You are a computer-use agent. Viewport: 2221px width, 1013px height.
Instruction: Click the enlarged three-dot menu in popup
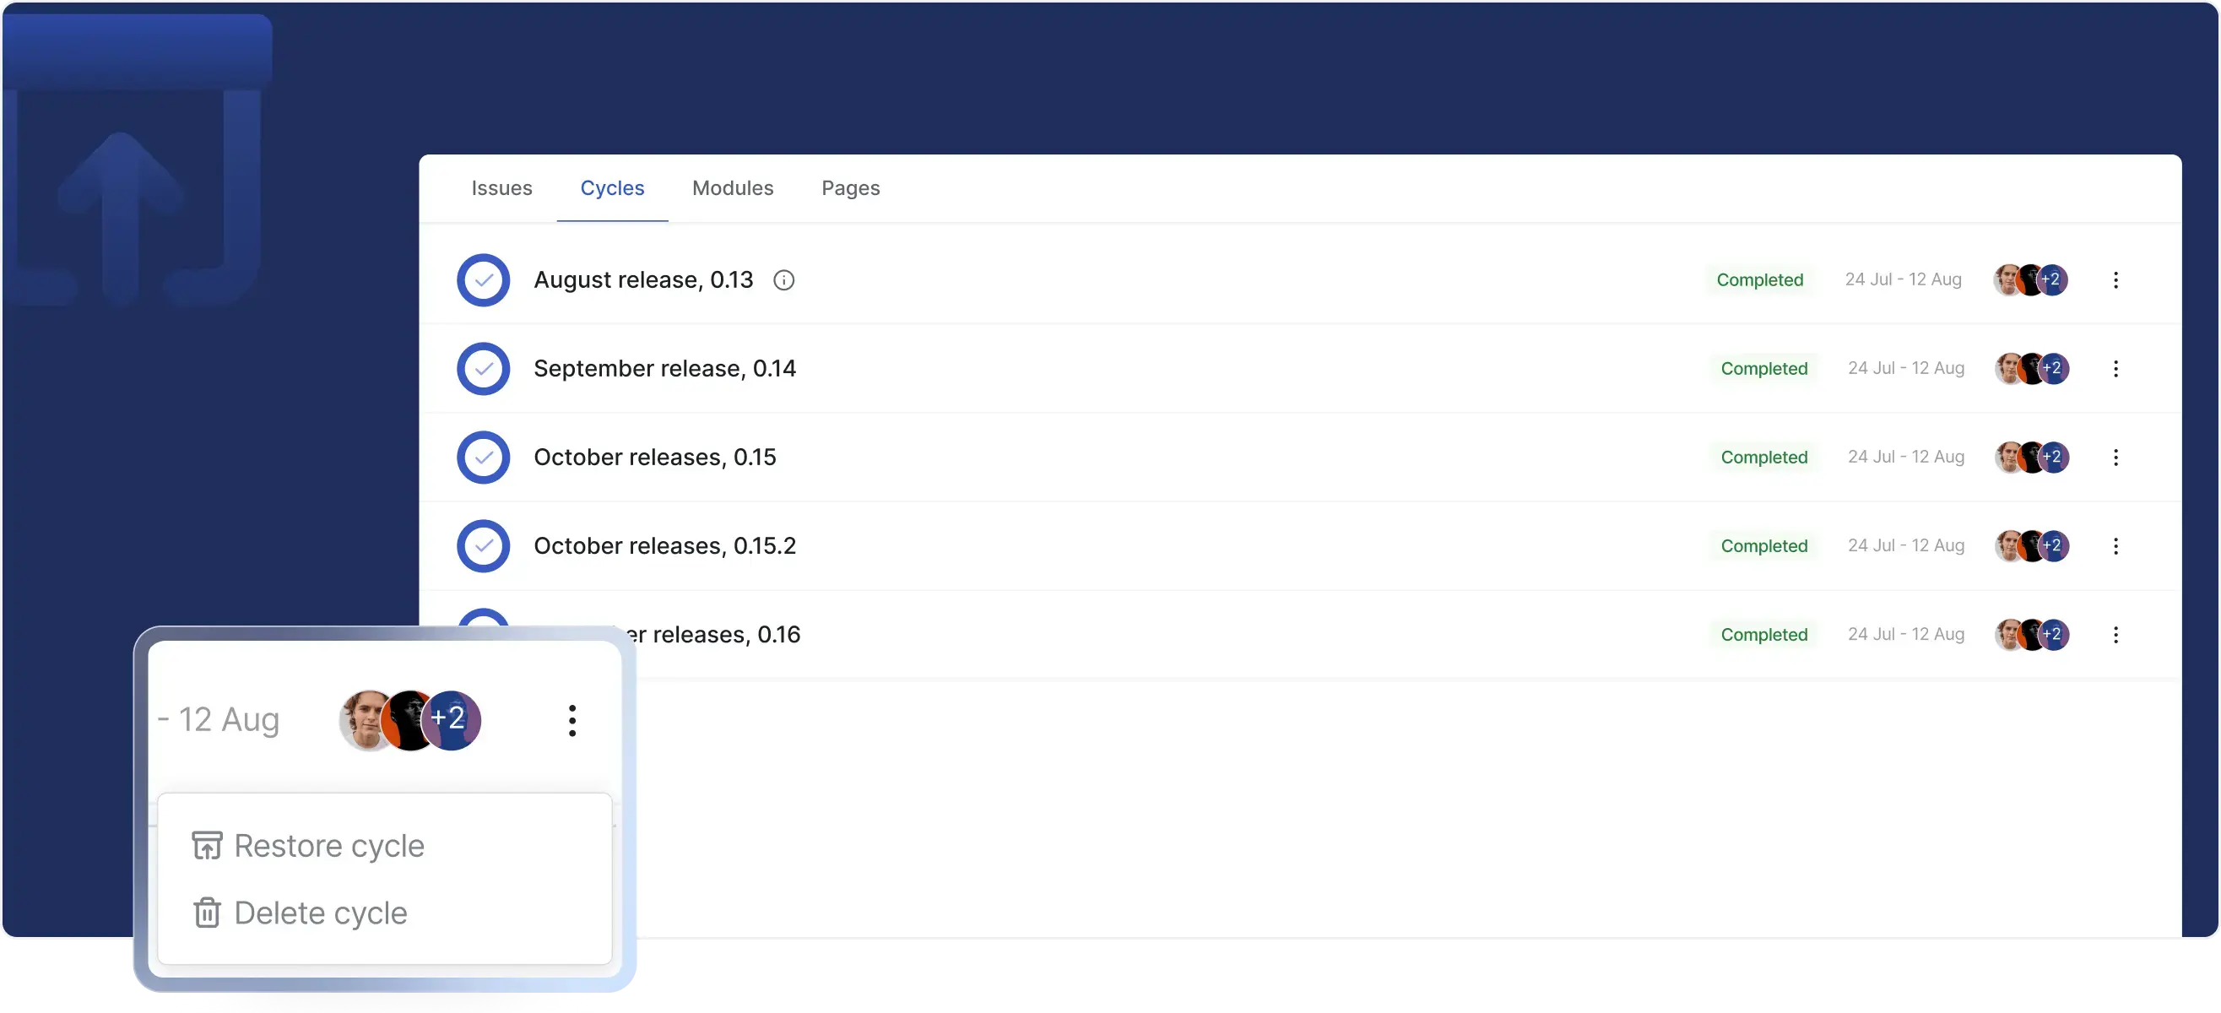(572, 720)
